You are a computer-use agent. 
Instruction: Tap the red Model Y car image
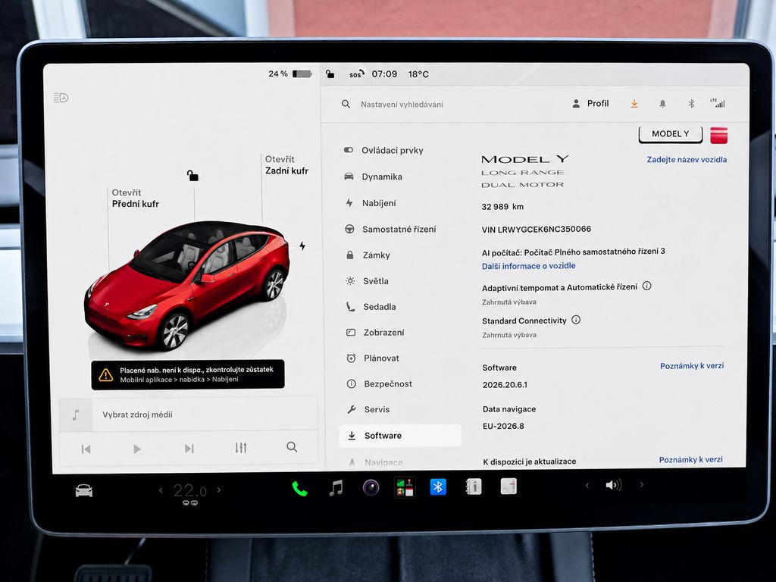click(187, 285)
